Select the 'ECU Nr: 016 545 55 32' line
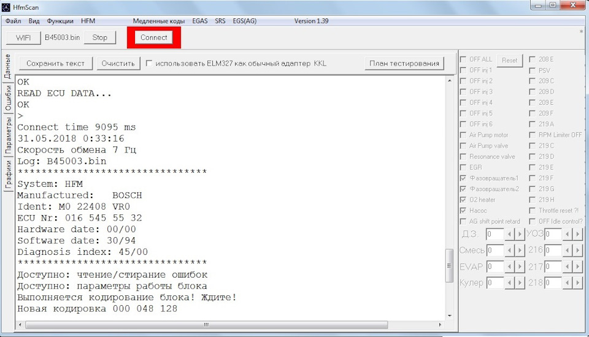 click(x=80, y=218)
